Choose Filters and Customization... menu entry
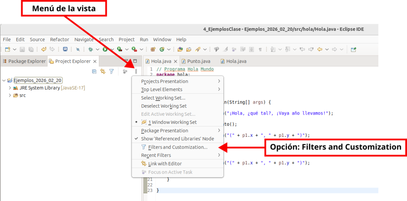This screenshot has height=201, width=407. click(x=177, y=147)
